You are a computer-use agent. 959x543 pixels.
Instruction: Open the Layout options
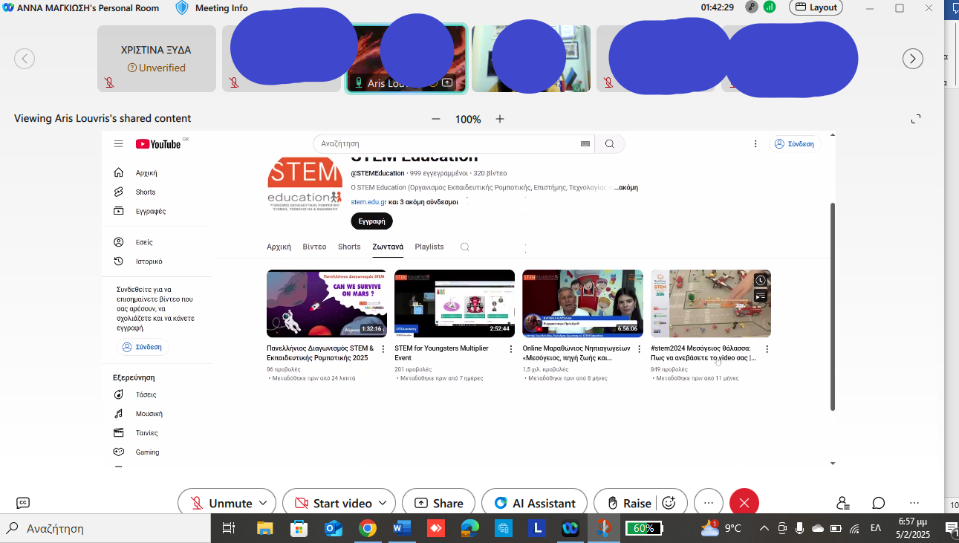(x=816, y=7)
